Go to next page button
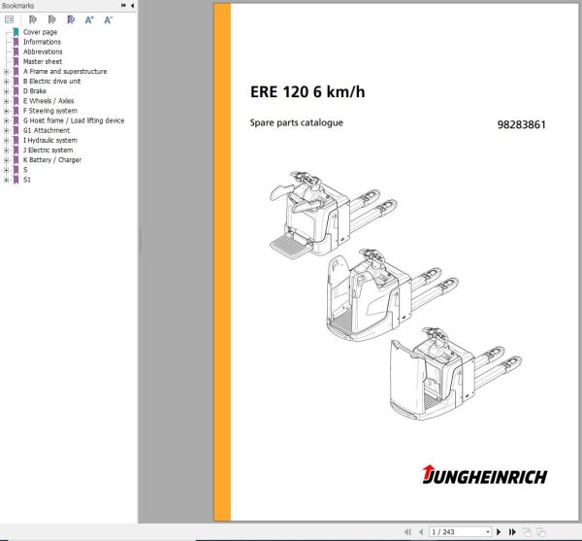The width and height of the screenshot is (582, 541). (x=499, y=532)
